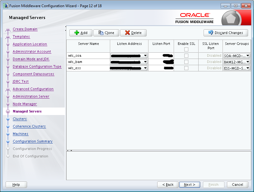Open the Node Manager step
The width and height of the screenshot is (254, 192).
point(25,104)
